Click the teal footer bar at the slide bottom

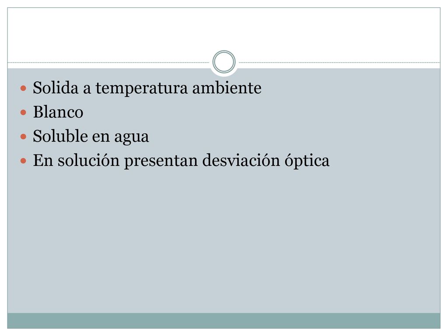click(x=224, y=321)
